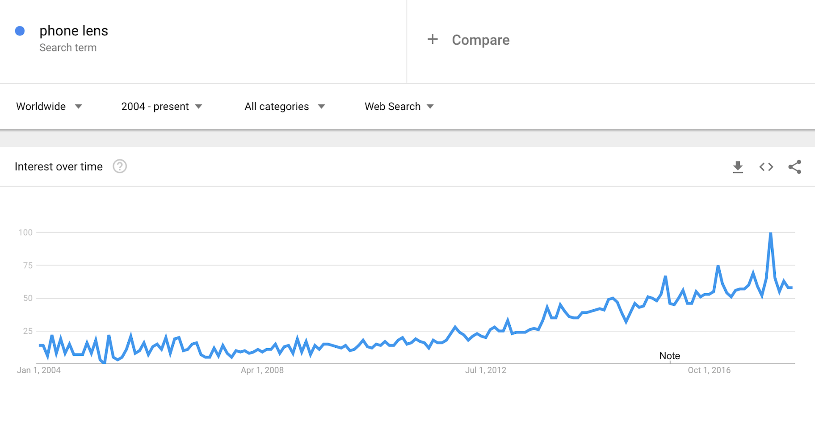Viewport: 815px width, 424px height.
Task: Click the blue dot next to phone lens
Action: click(20, 31)
